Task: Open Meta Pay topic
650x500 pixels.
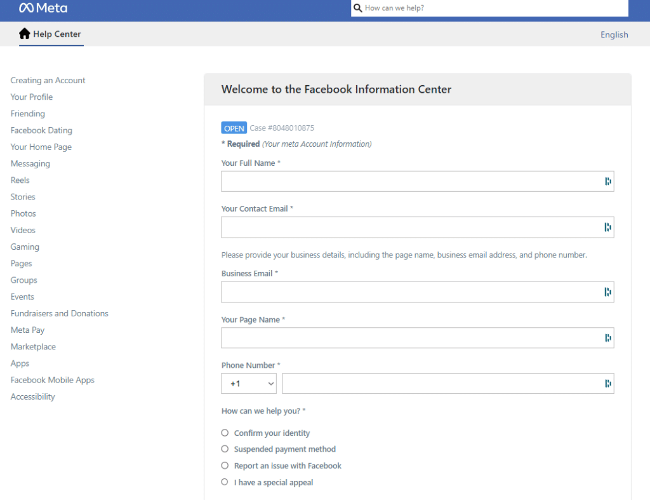Action: pos(27,330)
